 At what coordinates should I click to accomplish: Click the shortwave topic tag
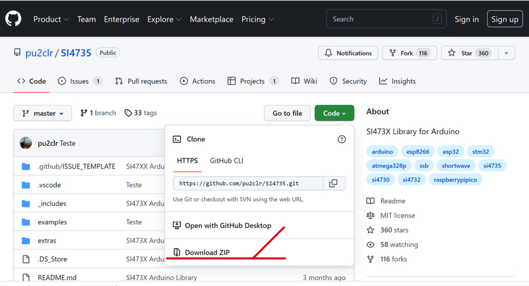[456, 166]
